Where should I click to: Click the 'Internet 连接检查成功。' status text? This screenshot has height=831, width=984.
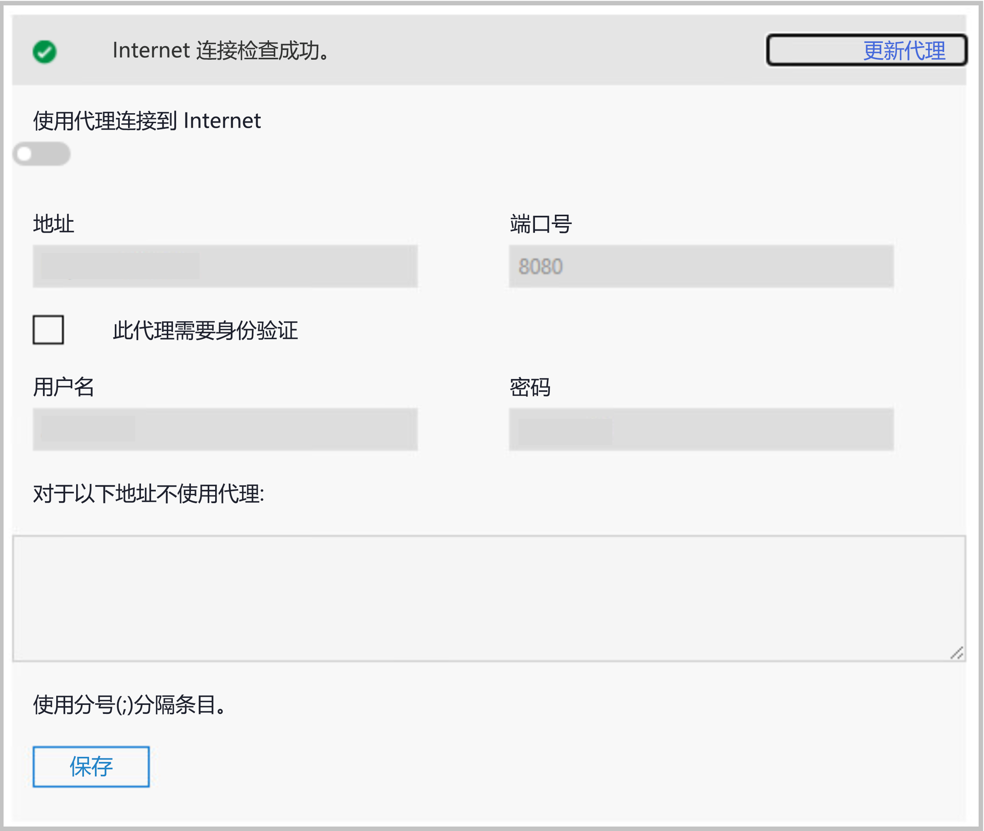click(221, 50)
